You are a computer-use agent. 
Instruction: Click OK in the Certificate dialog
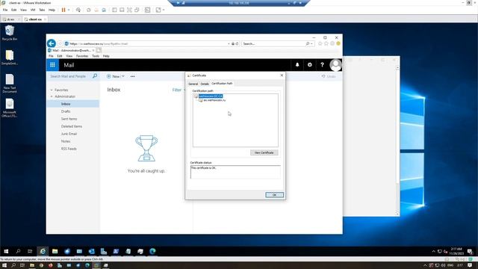274,194
